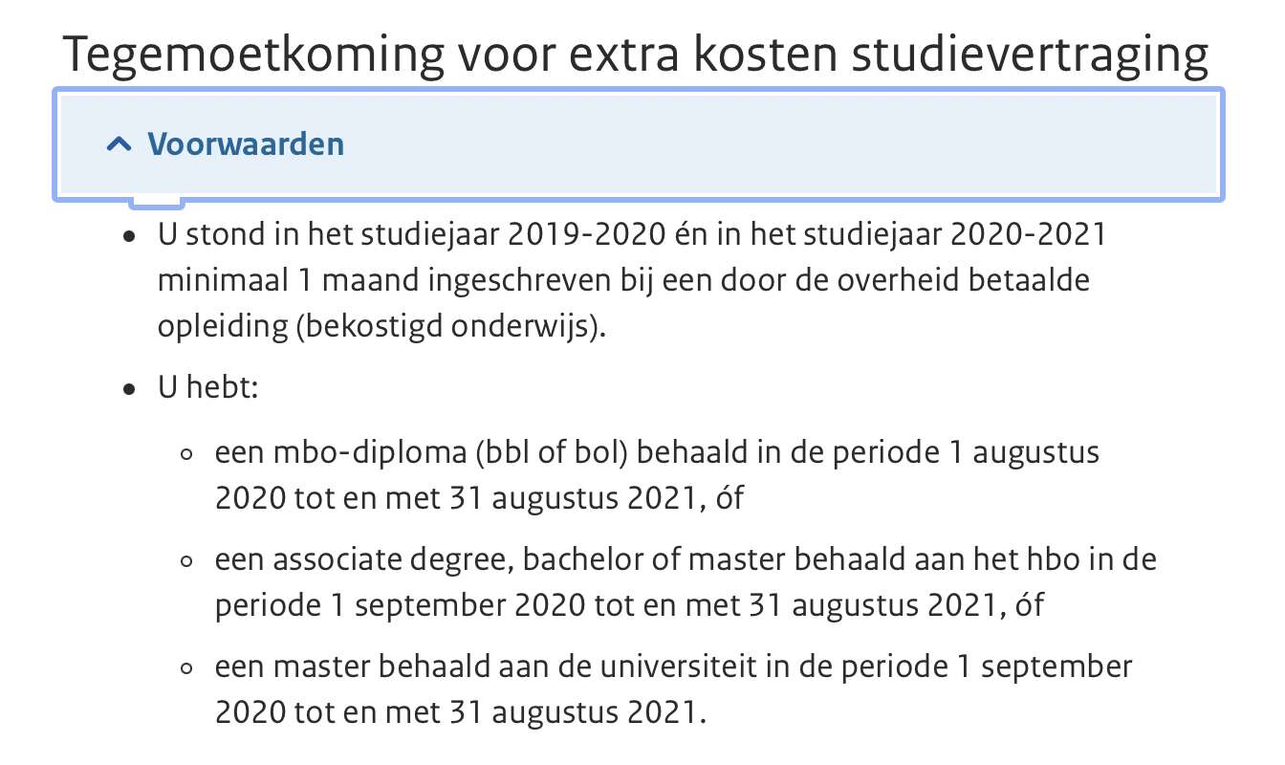Click the hollow bullet marker before een associate degree

pos(187,561)
